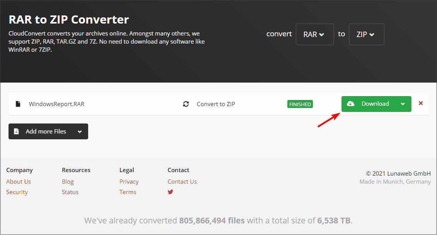Click the cloud download icon

pos(351,104)
